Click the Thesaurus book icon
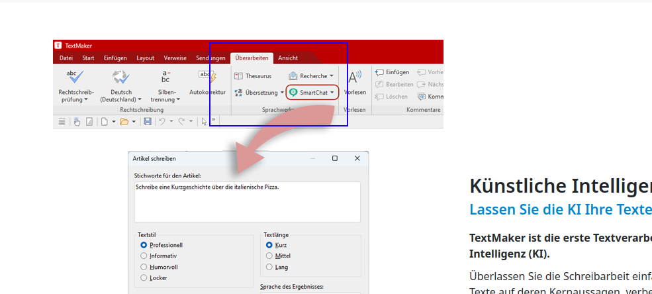The width and height of the screenshot is (652, 294). click(238, 76)
